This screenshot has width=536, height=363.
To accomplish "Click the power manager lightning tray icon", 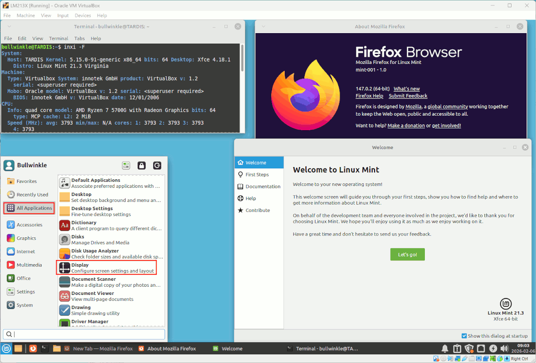I will point(493,348).
